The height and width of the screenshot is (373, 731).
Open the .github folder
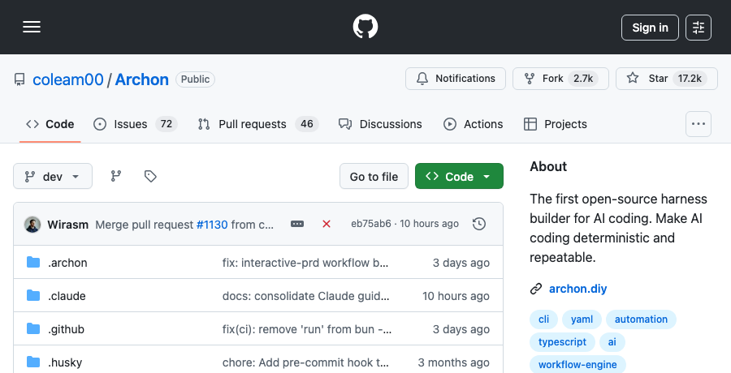point(67,329)
